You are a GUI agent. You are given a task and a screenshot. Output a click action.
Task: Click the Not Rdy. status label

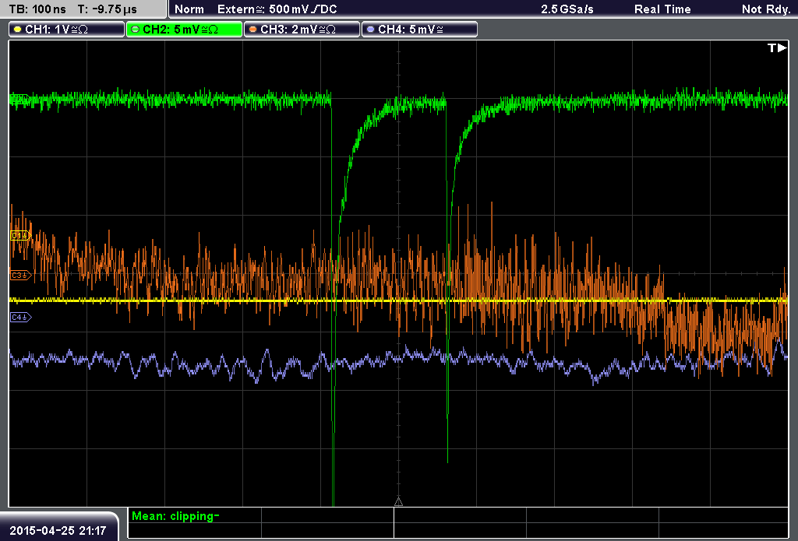[765, 9]
